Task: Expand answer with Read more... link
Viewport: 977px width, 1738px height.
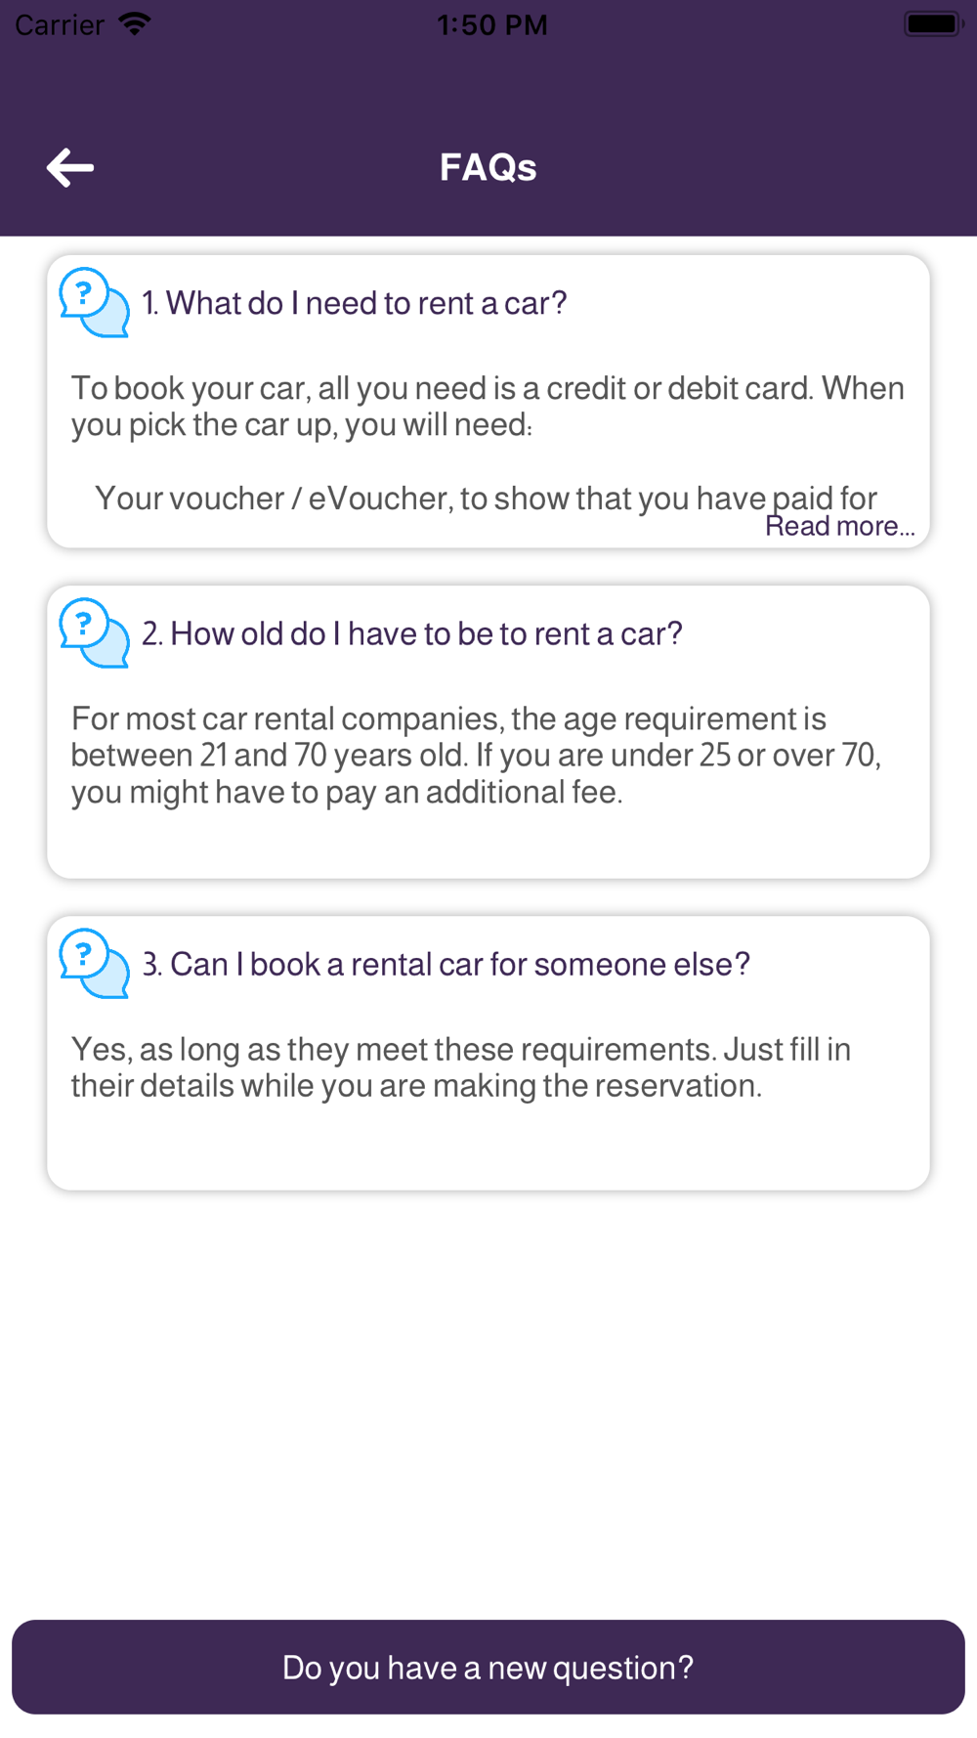Action: tap(839, 527)
